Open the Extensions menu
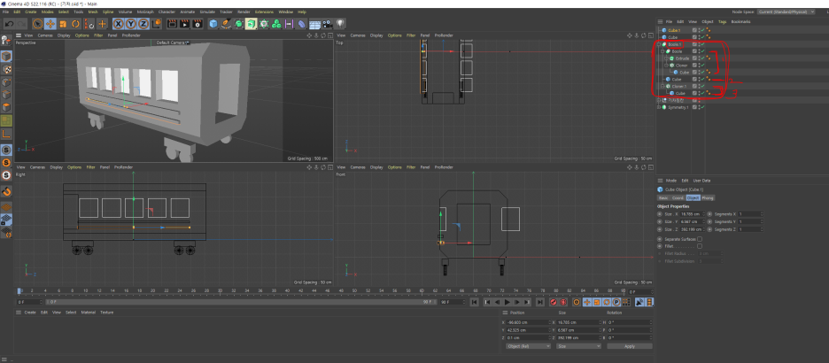This screenshot has height=363, width=829. pyautogui.click(x=264, y=12)
